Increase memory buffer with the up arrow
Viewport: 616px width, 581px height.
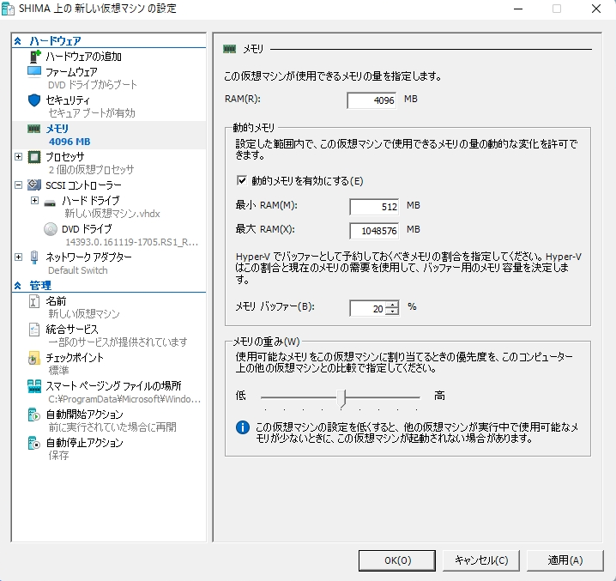(x=392, y=306)
